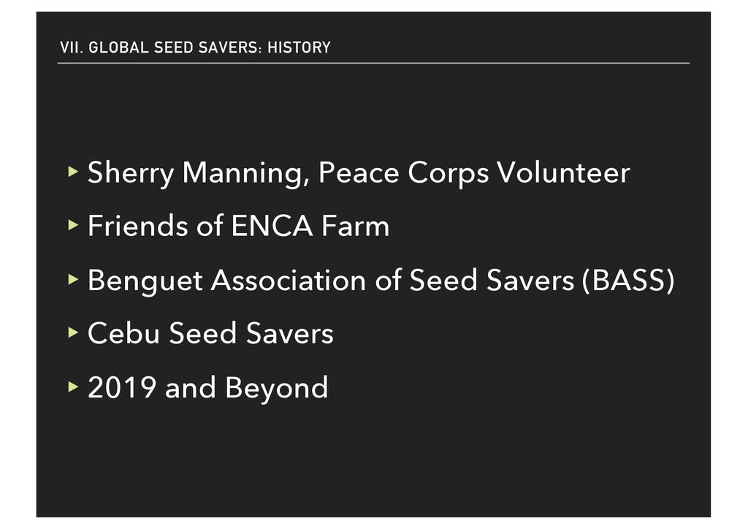Click the word "Beyond" in the last bullet
The width and height of the screenshot is (748, 529).
277,389
